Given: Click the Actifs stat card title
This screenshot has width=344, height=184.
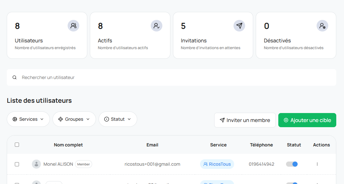Looking at the screenshot, I should point(105,40).
